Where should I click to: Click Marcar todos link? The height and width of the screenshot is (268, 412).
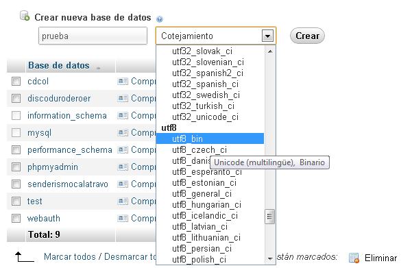70,256
